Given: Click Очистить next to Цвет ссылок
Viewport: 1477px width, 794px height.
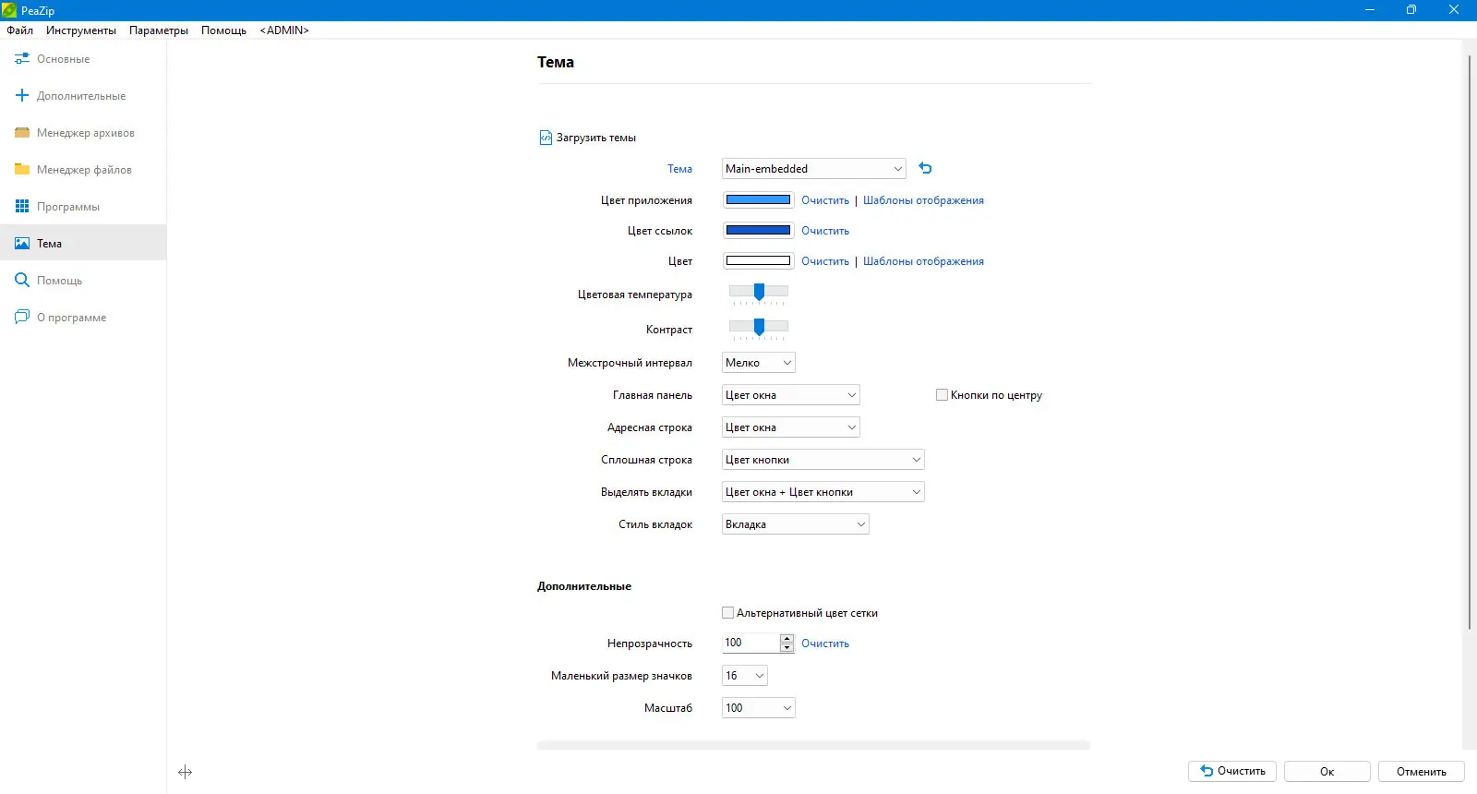Looking at the screenshot, I should 824,230.
